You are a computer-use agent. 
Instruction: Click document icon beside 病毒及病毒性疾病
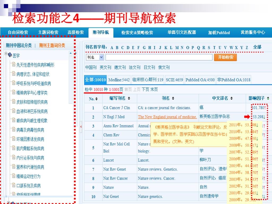(14, 129)
